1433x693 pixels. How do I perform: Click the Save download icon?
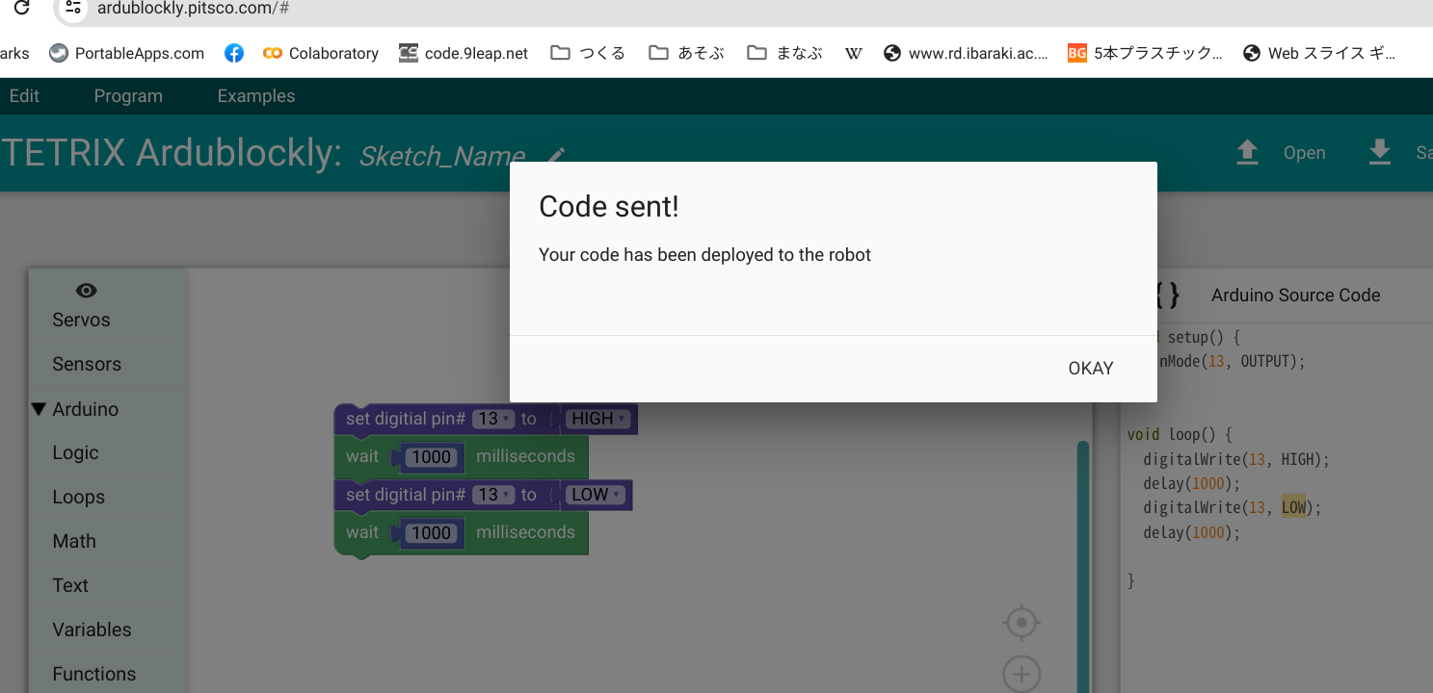[1380, 152]
